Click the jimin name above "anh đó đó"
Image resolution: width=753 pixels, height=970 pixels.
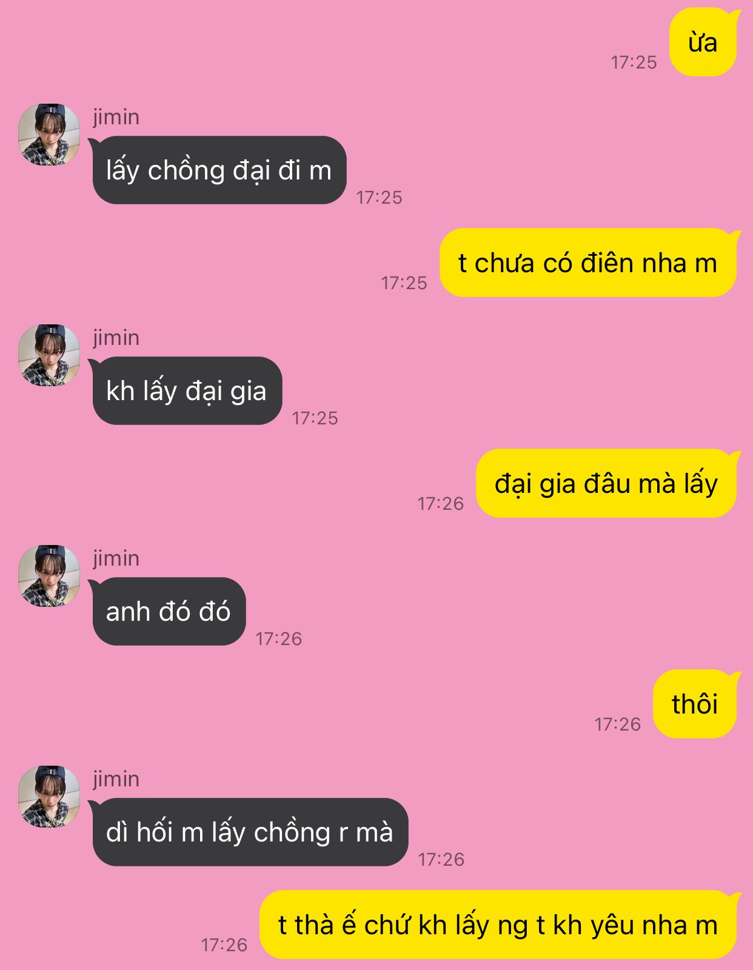[x=116, y=558]
